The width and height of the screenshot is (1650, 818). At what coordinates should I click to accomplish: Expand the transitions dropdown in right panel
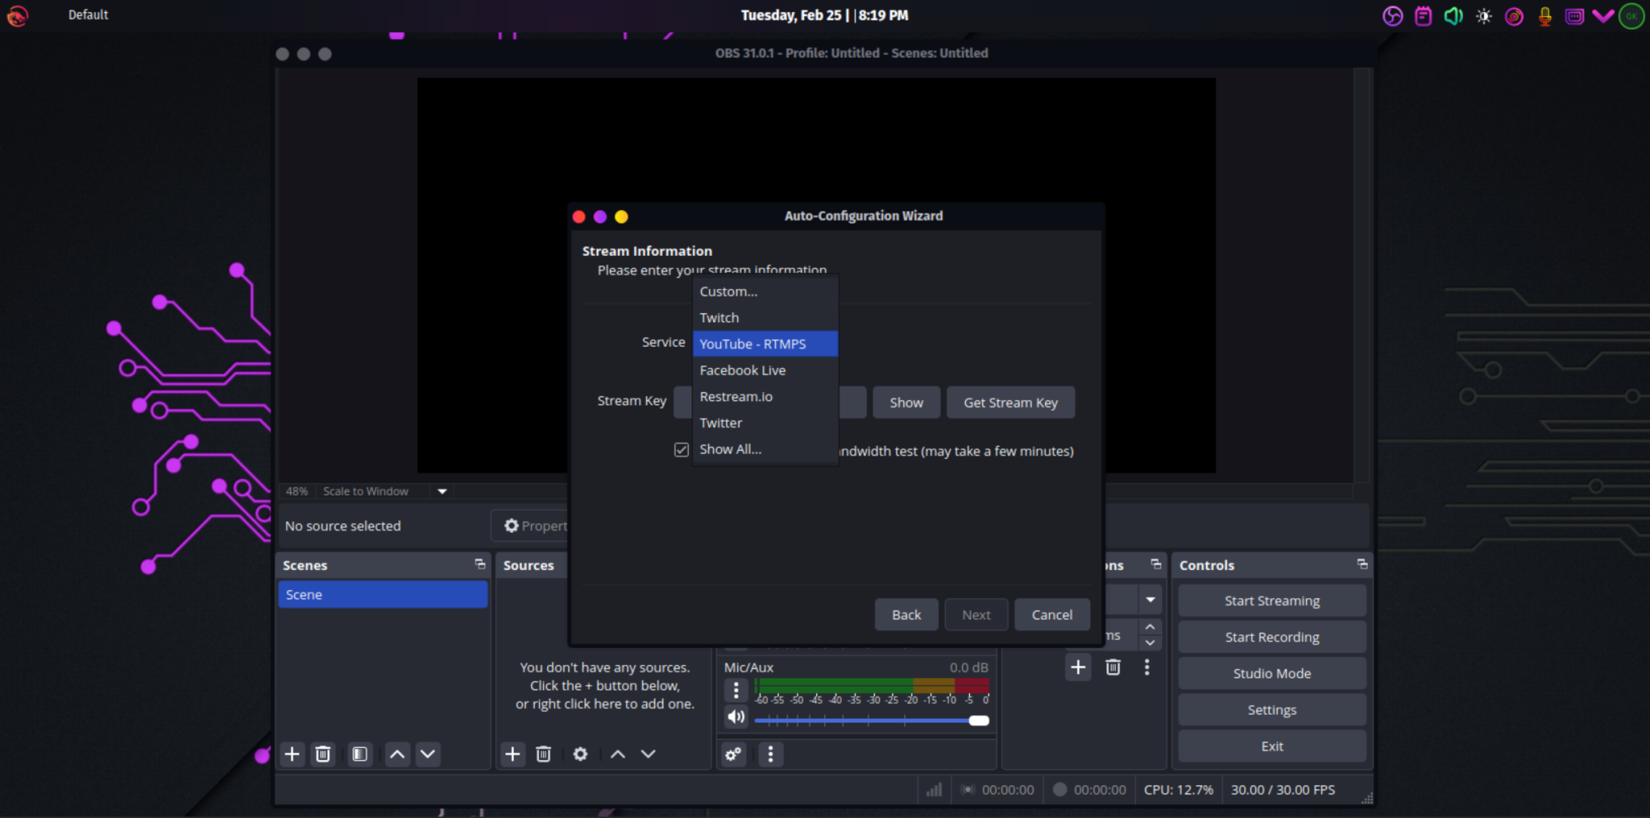(x=1150, y=599)
